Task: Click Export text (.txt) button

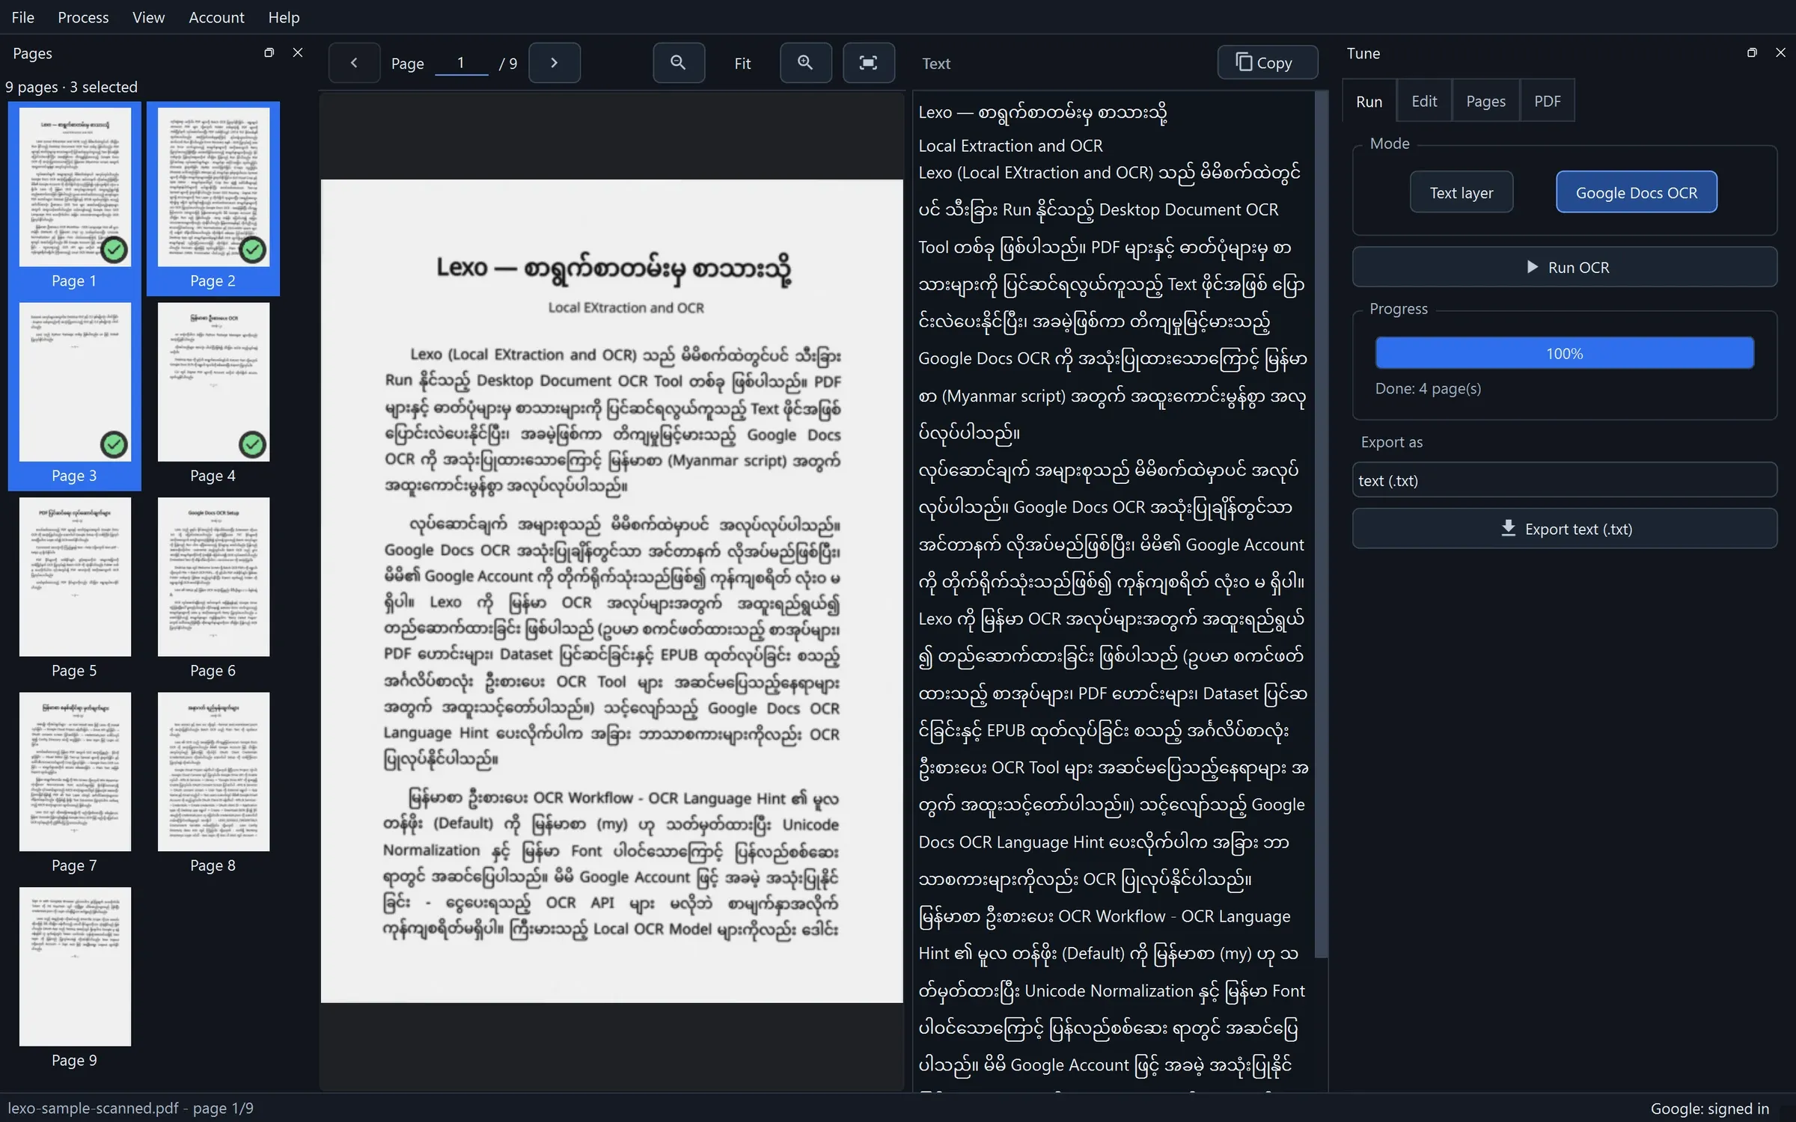Action: (1564, 529)
